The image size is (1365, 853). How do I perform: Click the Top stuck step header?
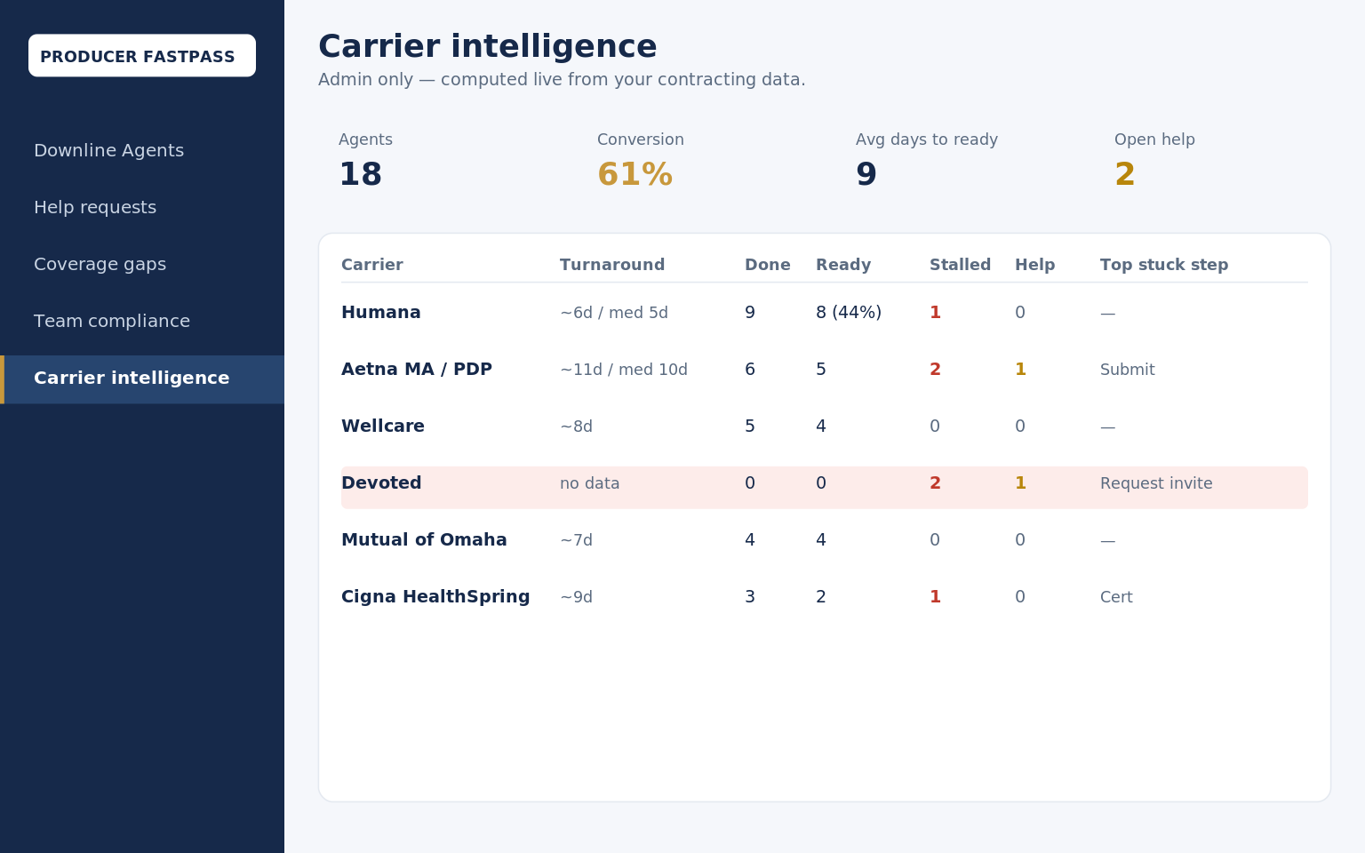coord(1164,265)
